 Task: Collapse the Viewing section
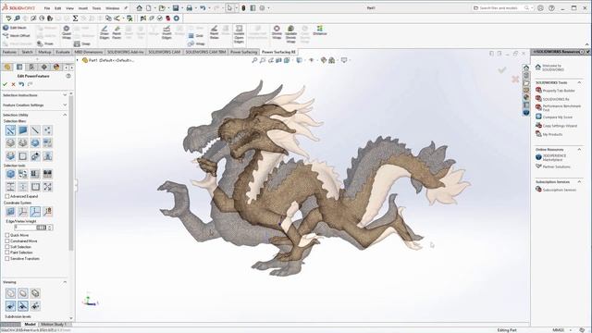pos(65,282)
